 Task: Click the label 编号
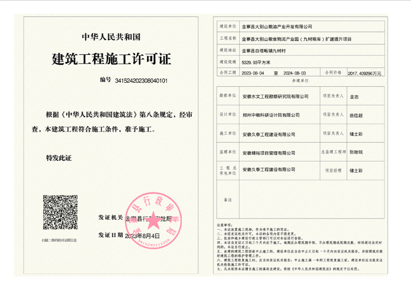(x=106, y=80)
